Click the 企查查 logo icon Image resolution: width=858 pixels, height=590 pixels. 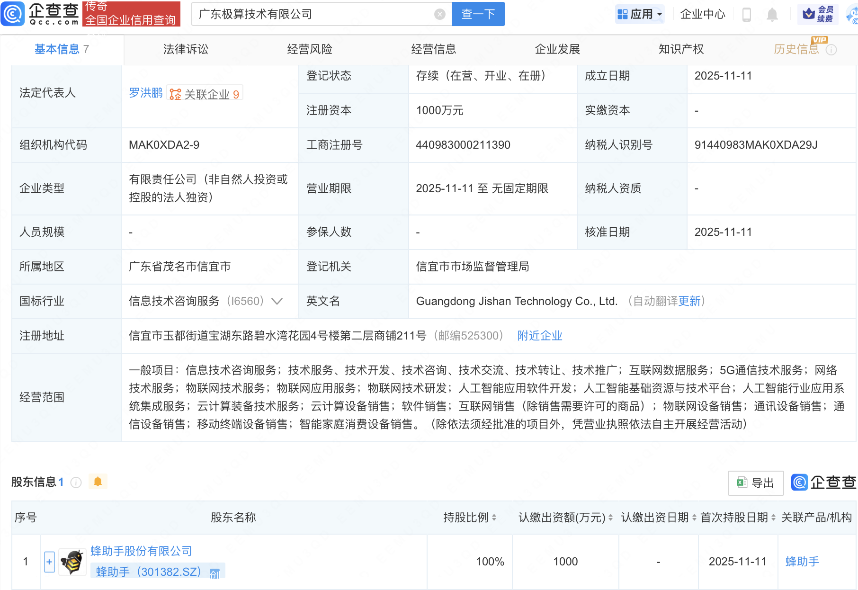13,14
